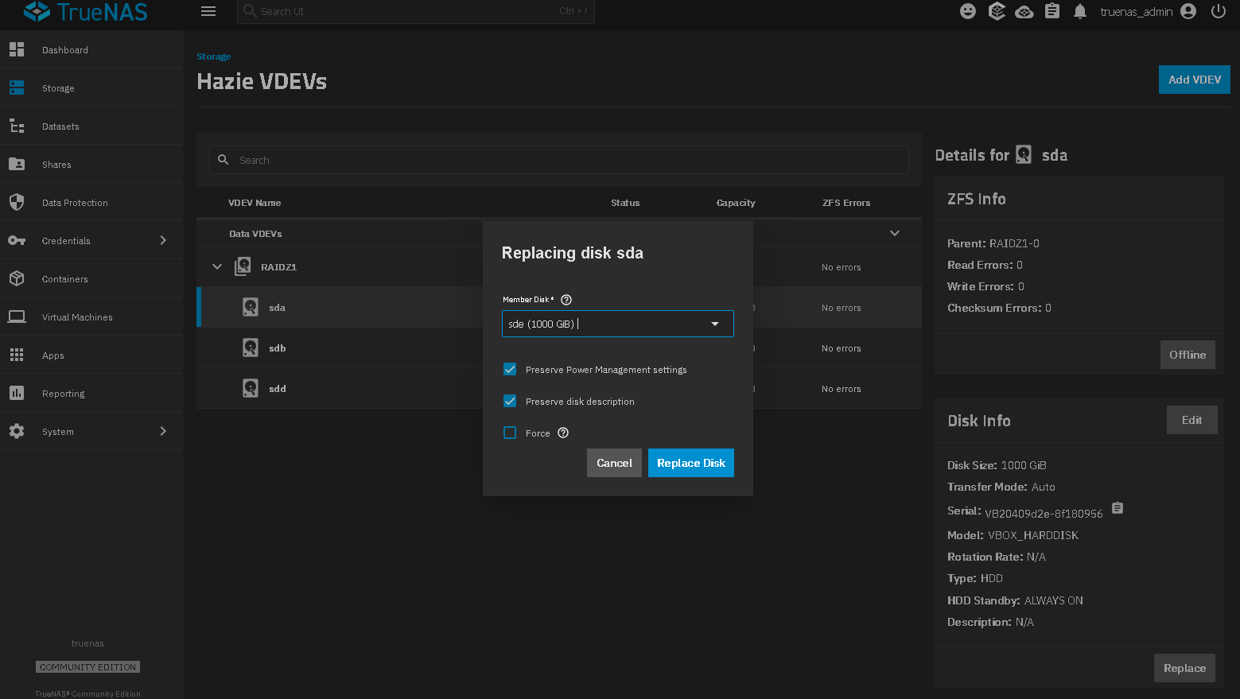Viewport: 1240px width, 699px height.
Task: Focus the Search UI field
Action: 416,11
